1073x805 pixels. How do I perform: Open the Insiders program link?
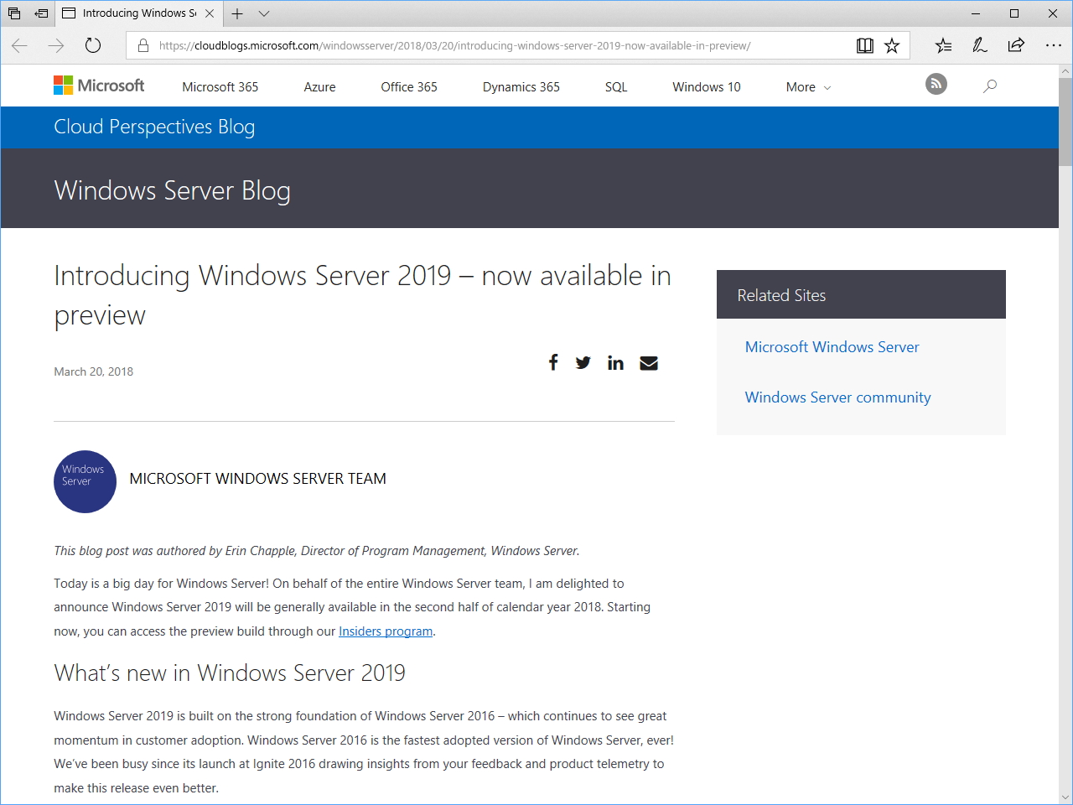(x=386, y=631)
